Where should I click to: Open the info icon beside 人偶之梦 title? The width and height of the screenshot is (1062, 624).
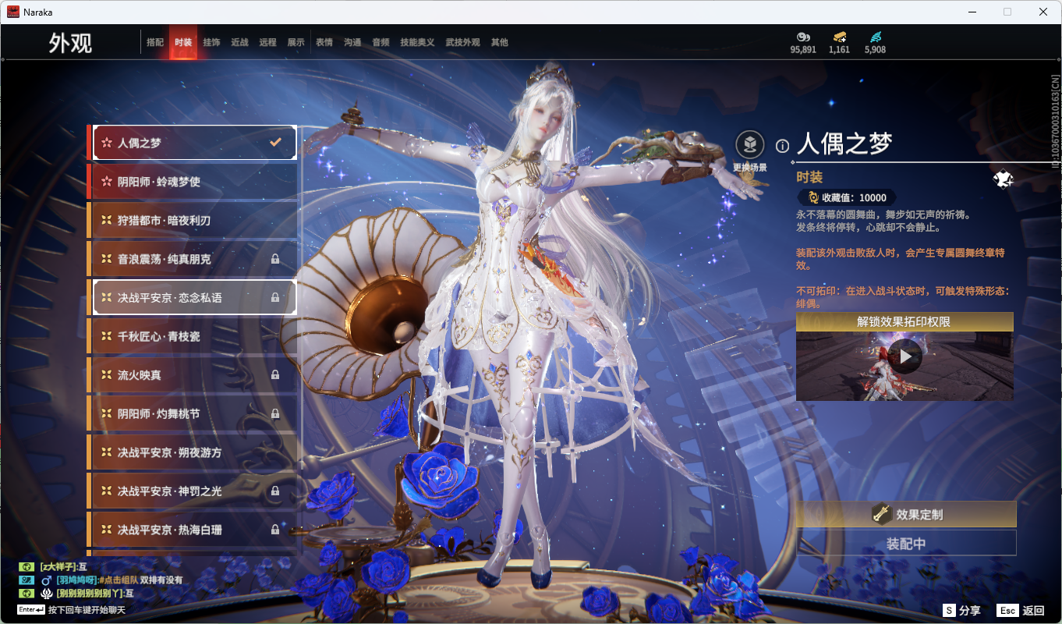(x=782, y=146)
